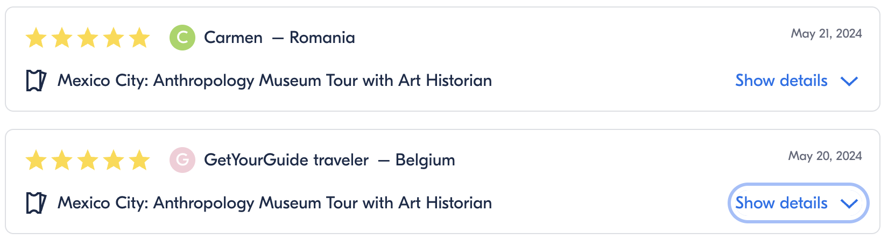Click the ticket icon in Carmen's review
Screen dimensions: 888x247
tap(36, 81)
